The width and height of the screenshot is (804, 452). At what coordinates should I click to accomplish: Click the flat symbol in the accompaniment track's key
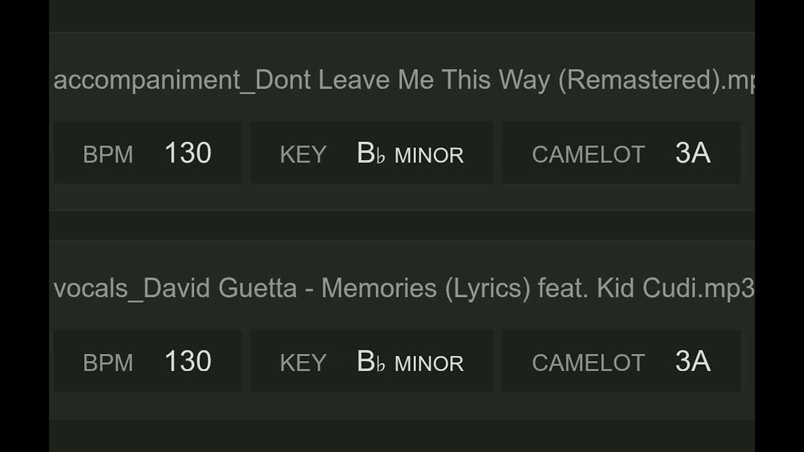click(381, 156)
